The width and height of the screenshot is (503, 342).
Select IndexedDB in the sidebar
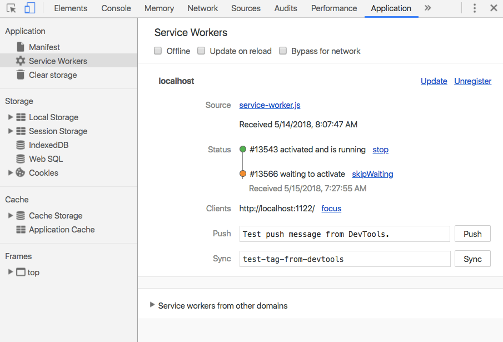49,145
